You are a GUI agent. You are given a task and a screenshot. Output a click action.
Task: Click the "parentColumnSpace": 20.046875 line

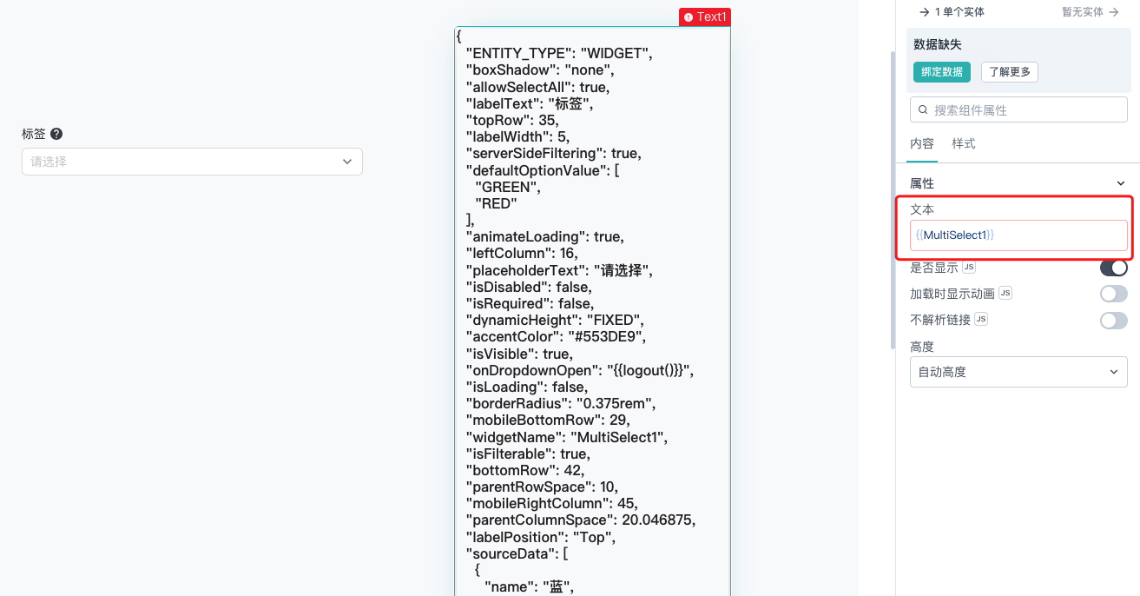click(581, 520)
